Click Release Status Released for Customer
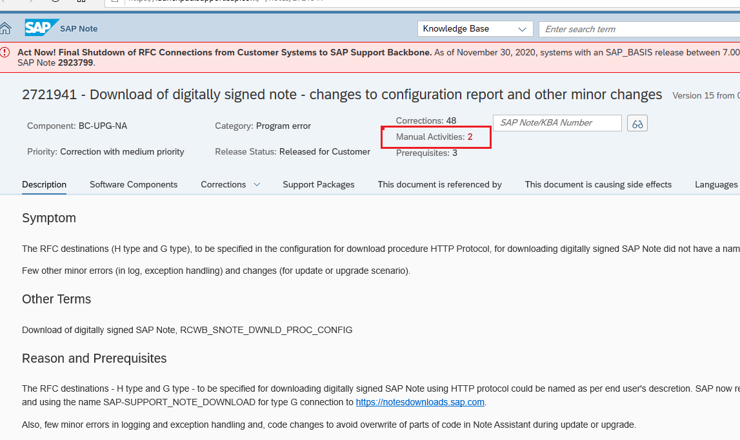Screen dimensions: 740x440 [x=325, y=151]
